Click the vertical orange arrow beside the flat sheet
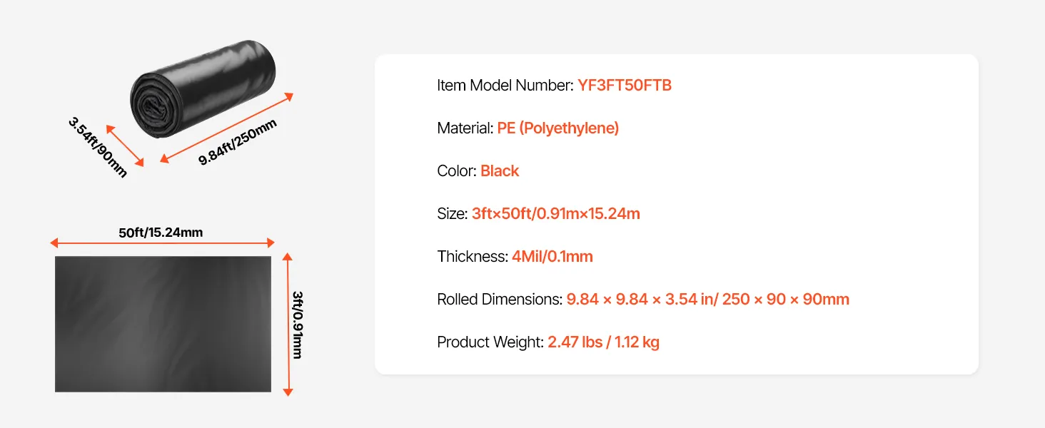The image size is (1045, 428). pos(288,324)
